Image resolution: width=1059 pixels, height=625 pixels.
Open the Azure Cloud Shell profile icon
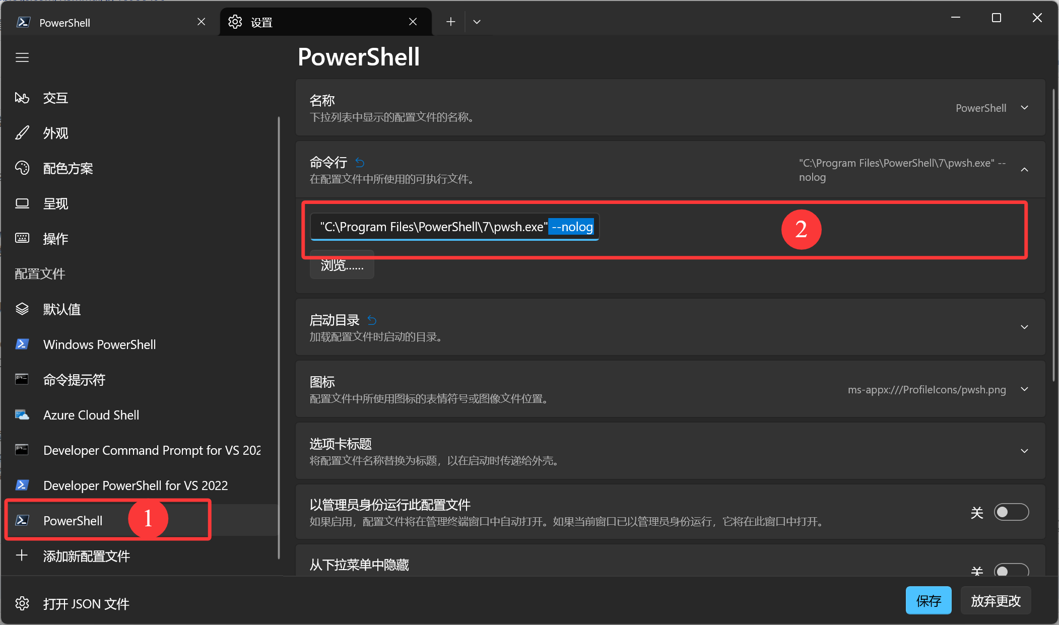[22, 415]
